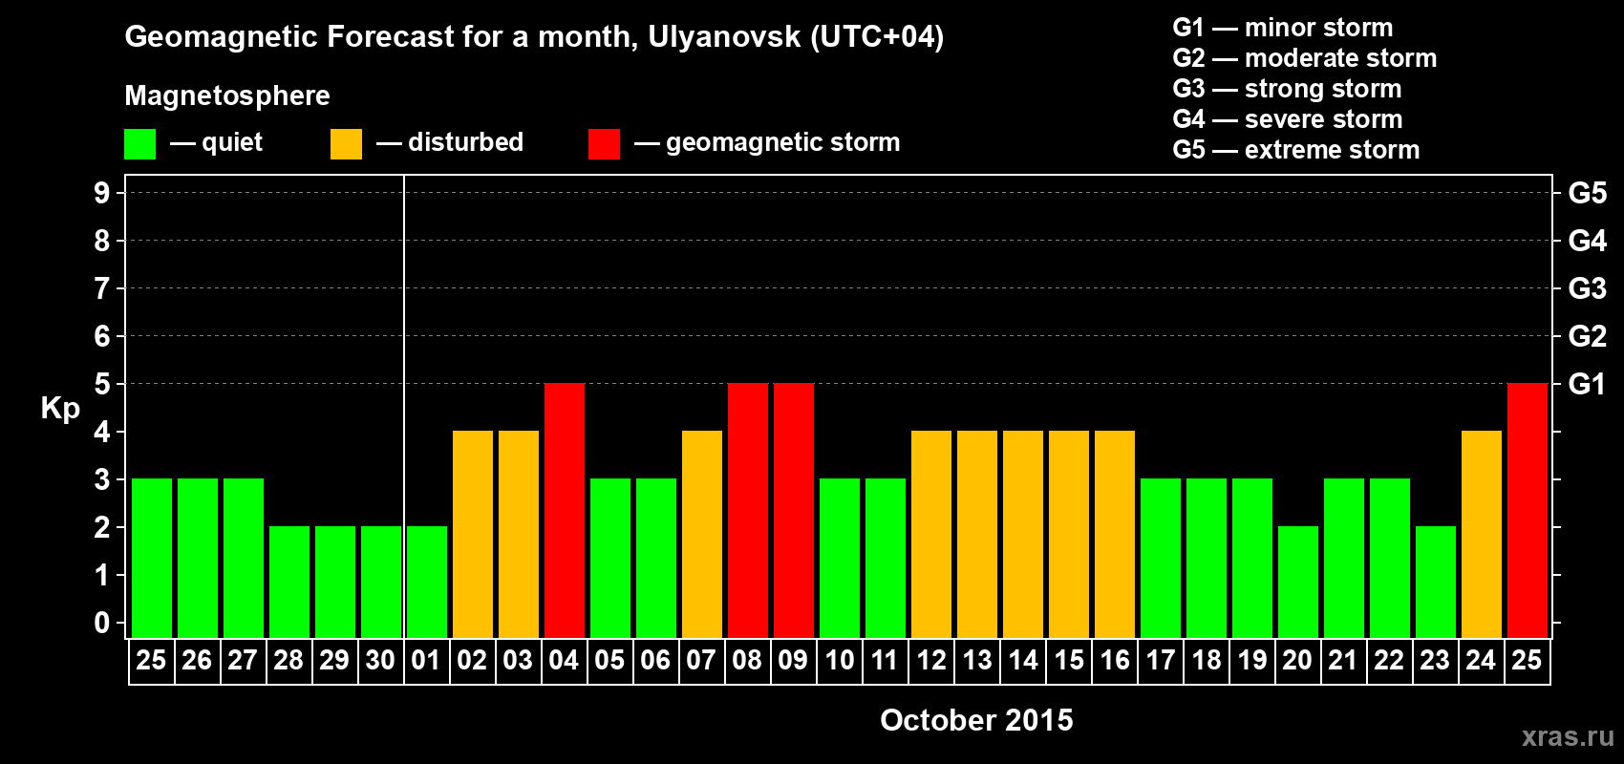Click the 'geomagnetic storm' legend label
The height and width of the screenshot is (764, 1624).
pos(782,142)
